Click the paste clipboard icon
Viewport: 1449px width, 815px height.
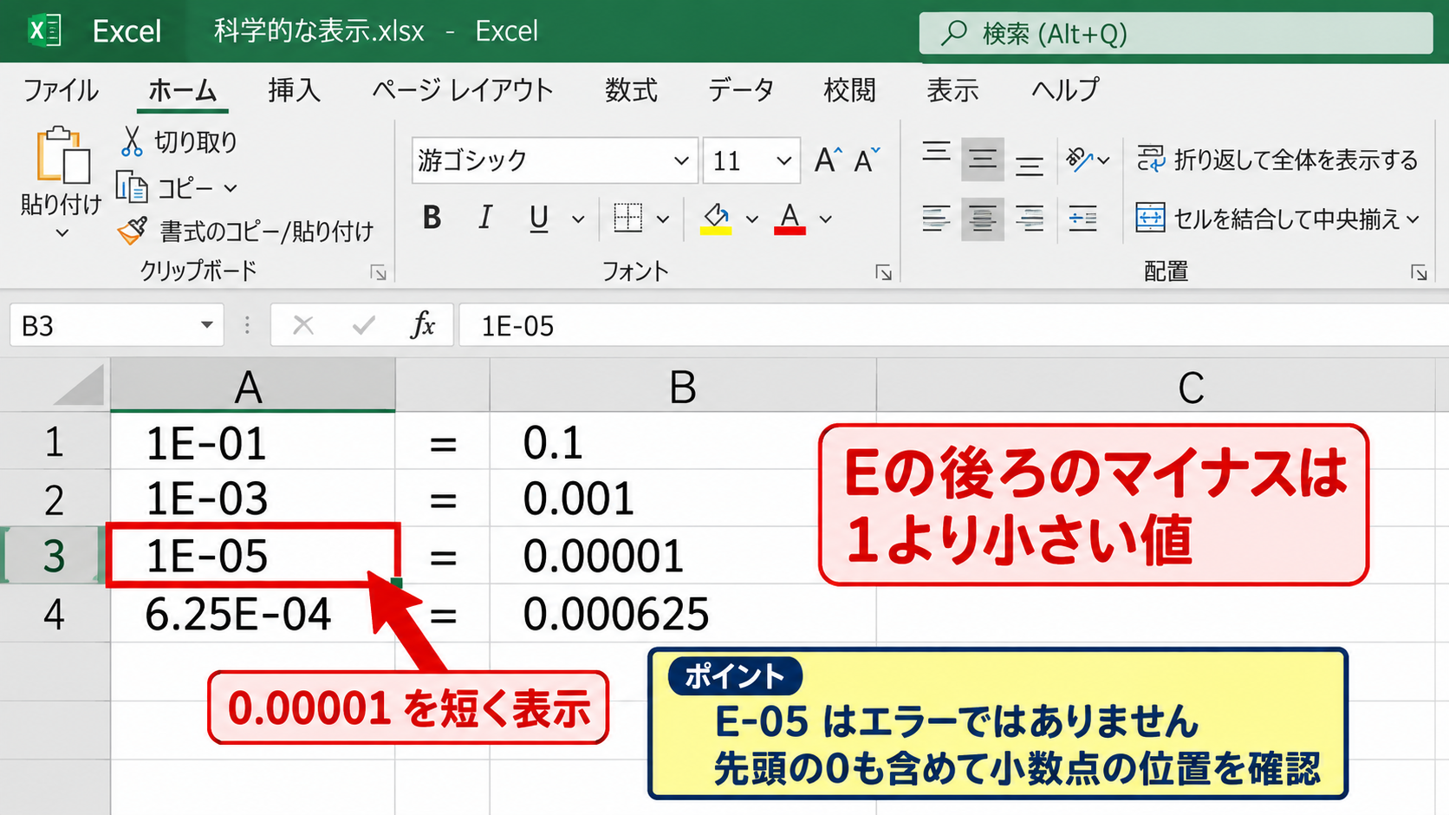[62, 156]
